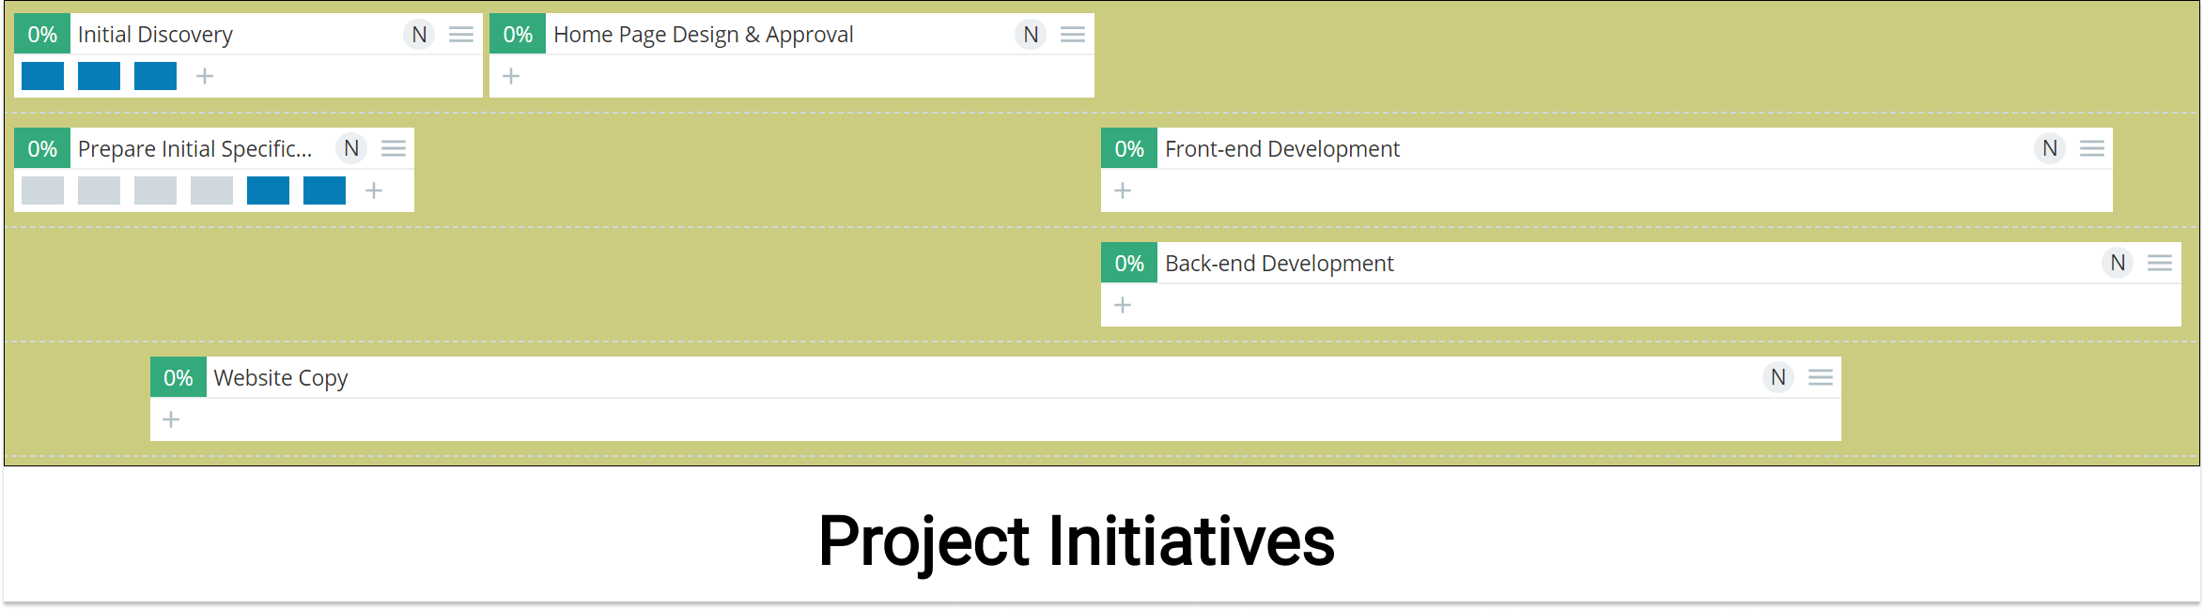2204x609 pixels.
Task: Open the Initial Discovery hamburger menu
Action: 461,35
